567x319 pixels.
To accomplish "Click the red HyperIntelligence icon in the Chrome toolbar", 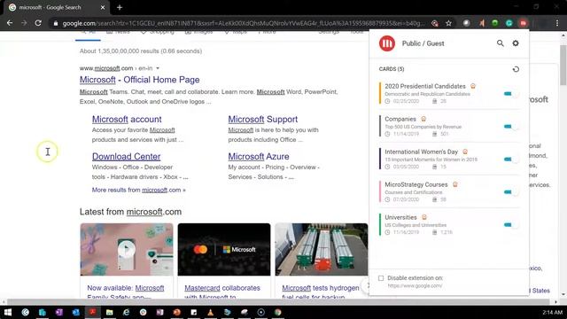I will click(523, 23).
